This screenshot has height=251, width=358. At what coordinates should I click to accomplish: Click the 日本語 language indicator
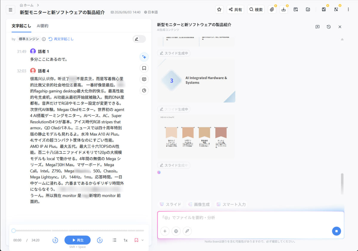click(151, 13)
